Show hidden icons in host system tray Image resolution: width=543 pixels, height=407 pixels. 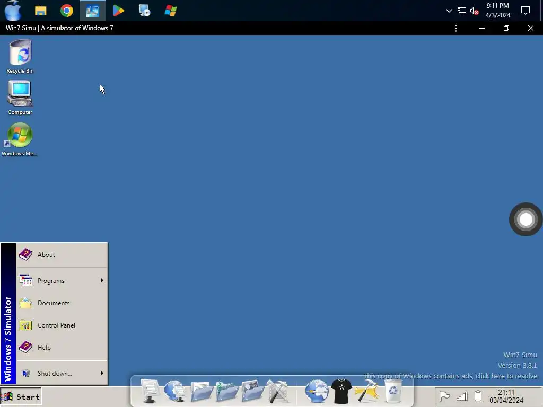449,11
